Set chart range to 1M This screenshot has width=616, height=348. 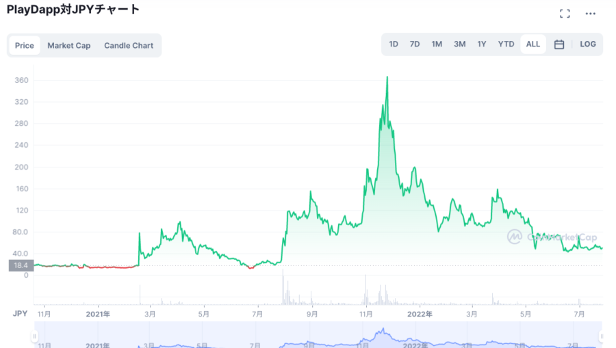tap(437, 44)
